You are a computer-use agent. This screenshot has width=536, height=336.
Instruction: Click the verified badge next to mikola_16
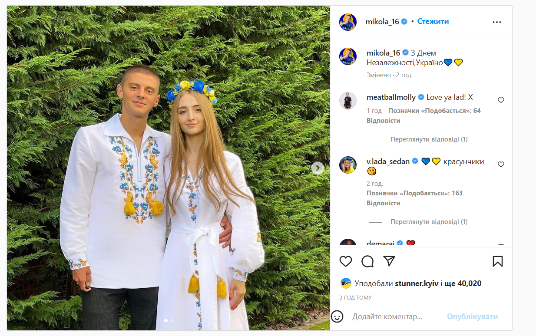tap(404, 21)
